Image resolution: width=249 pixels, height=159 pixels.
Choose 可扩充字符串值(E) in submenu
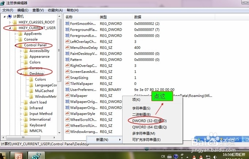(x=152, y=140)
